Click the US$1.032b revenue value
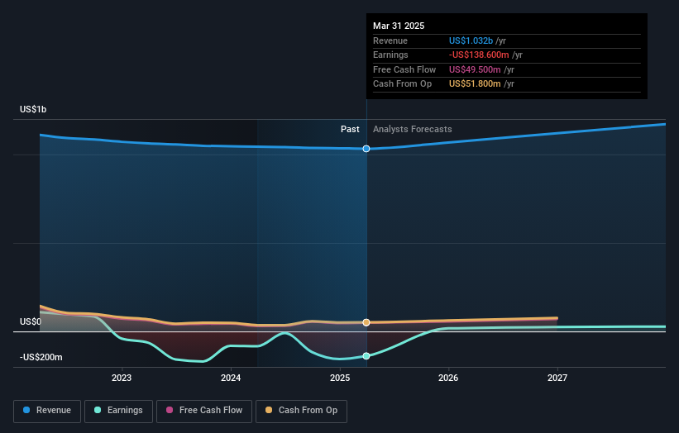 471,40
